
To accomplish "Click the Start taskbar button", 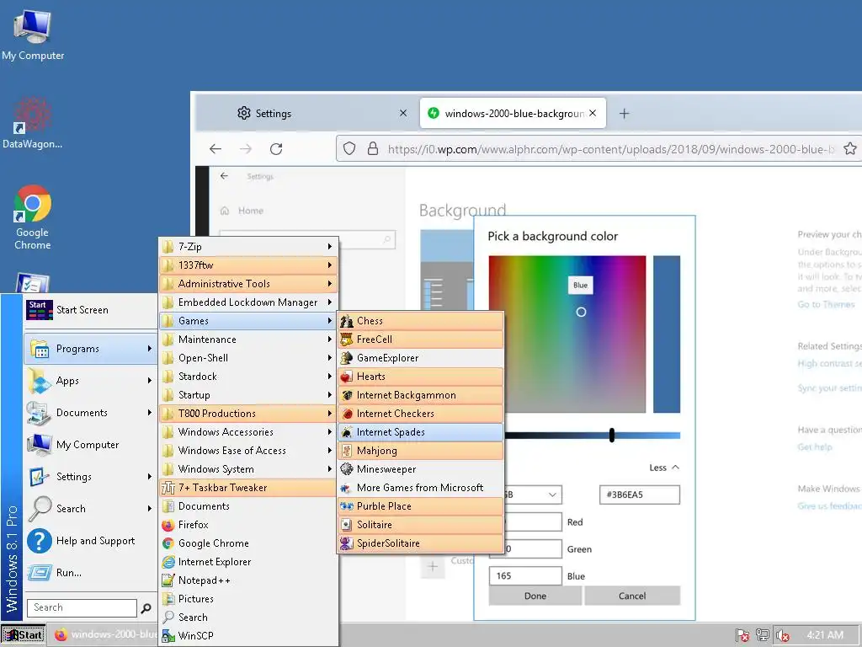I will click(23, 635).
